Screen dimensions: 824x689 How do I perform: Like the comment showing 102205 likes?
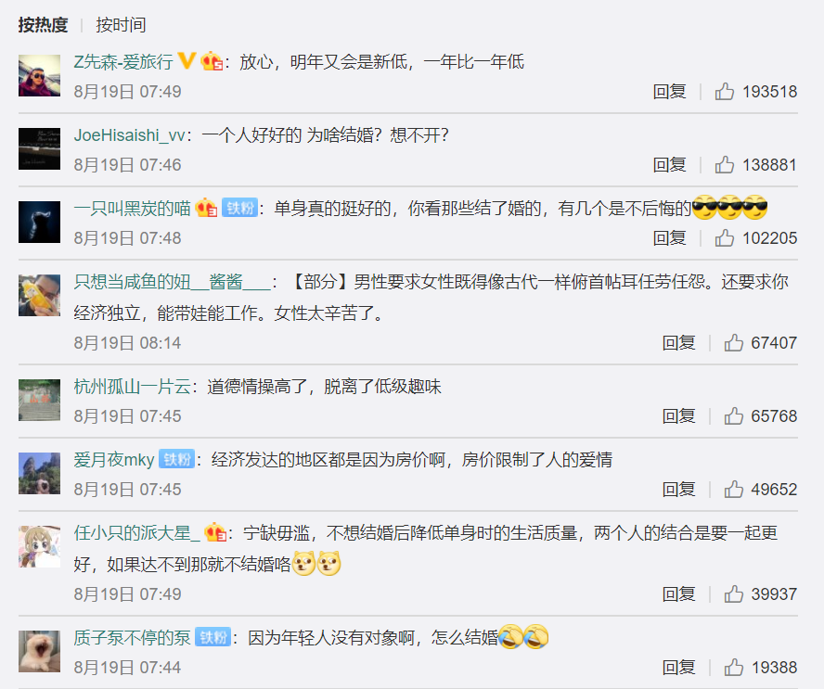click(x=724, y=238)
